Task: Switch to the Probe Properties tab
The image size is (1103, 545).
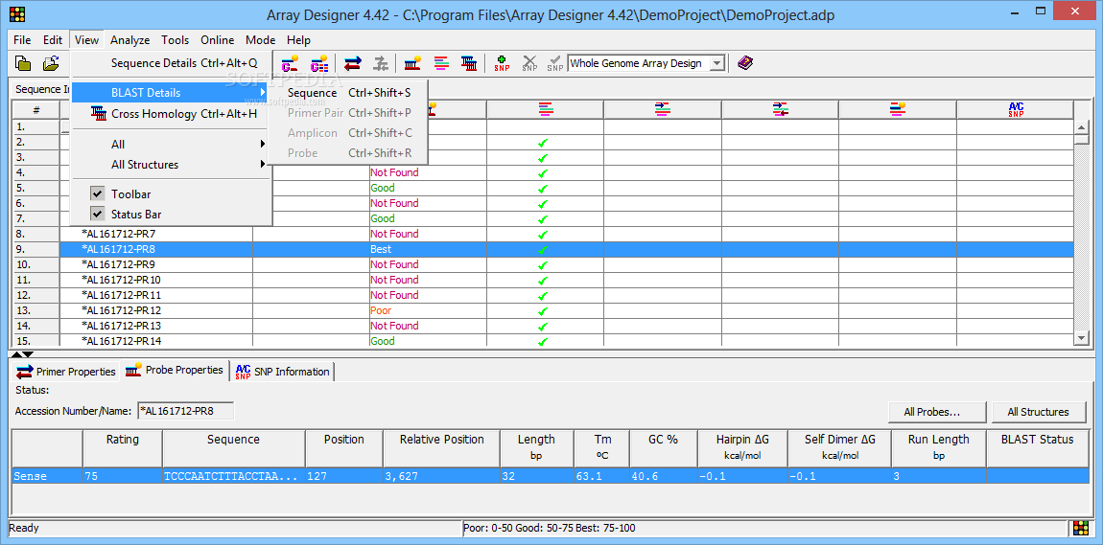Action: (x=175, y=370)
